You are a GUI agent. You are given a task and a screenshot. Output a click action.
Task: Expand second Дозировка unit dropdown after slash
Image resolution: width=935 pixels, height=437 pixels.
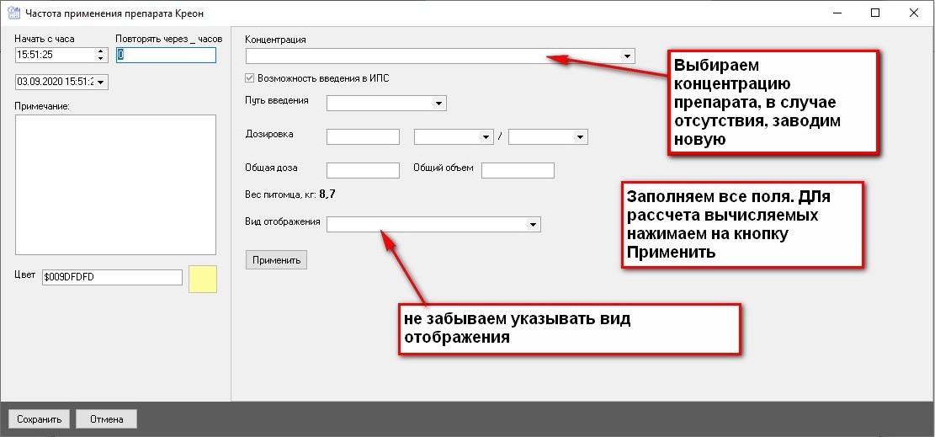coord(580,137)
